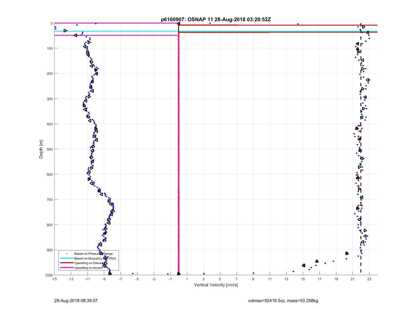Image resolution: width=417 pixels, height=309 pixels.
Task: Click the depth tick label "900"
Action: click(x=49, y=250)
